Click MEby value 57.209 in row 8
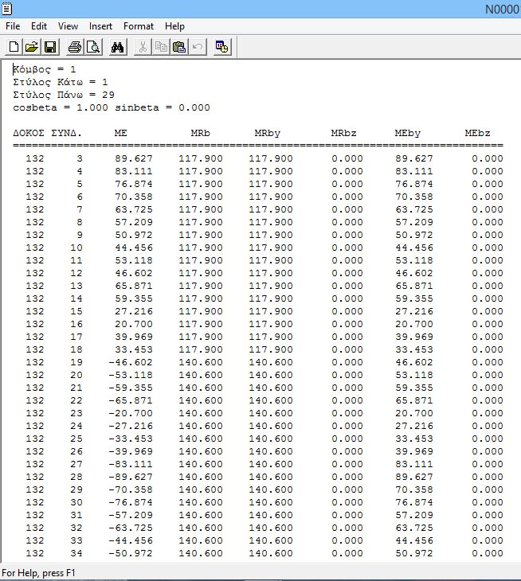Image resolution: width=521 pixels, height=581 pixels. point(413,222)
